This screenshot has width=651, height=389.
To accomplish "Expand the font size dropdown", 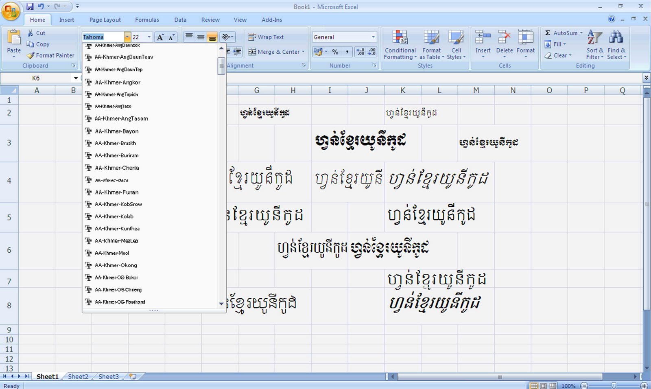I will click(x=149, y=37).
